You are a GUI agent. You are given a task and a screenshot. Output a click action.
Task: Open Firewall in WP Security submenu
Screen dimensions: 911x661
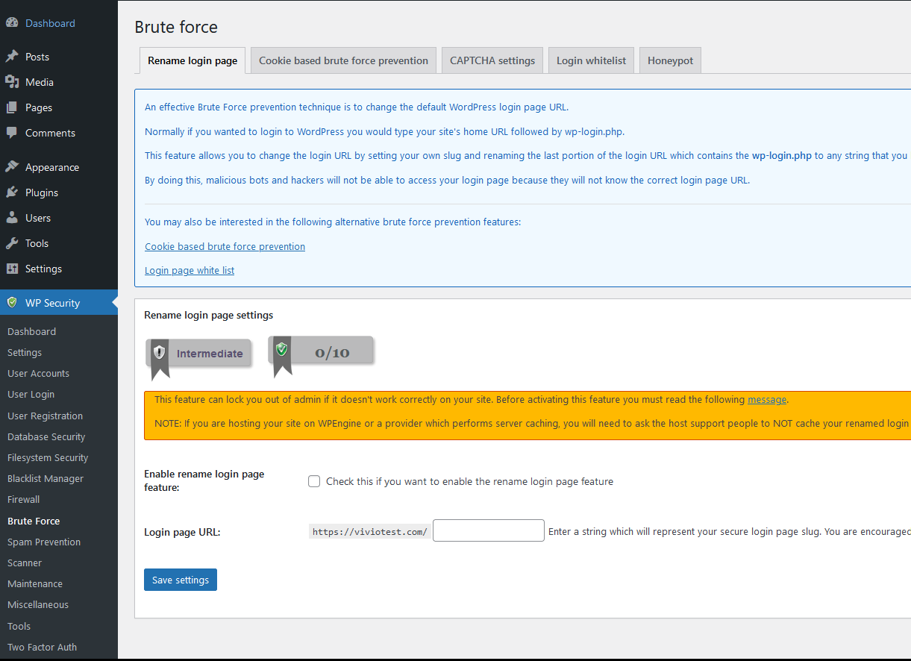pos(24,500)
